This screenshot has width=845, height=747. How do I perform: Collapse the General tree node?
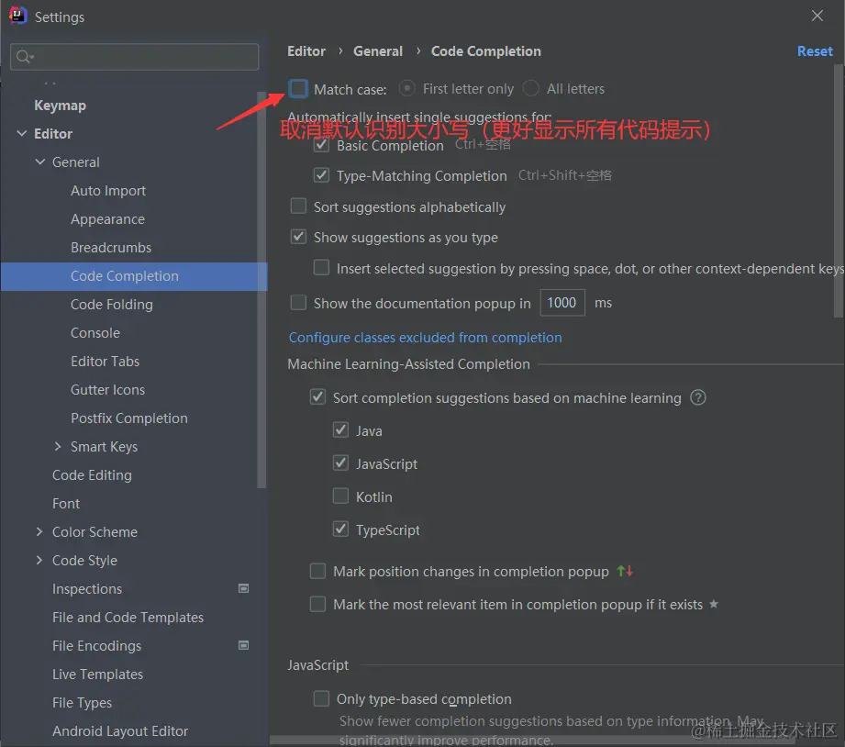[39, 162]
